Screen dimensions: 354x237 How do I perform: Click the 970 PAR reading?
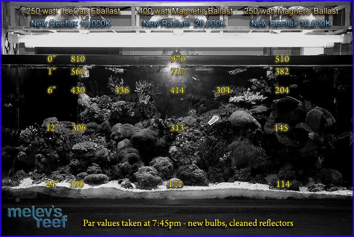click(177, 59)
